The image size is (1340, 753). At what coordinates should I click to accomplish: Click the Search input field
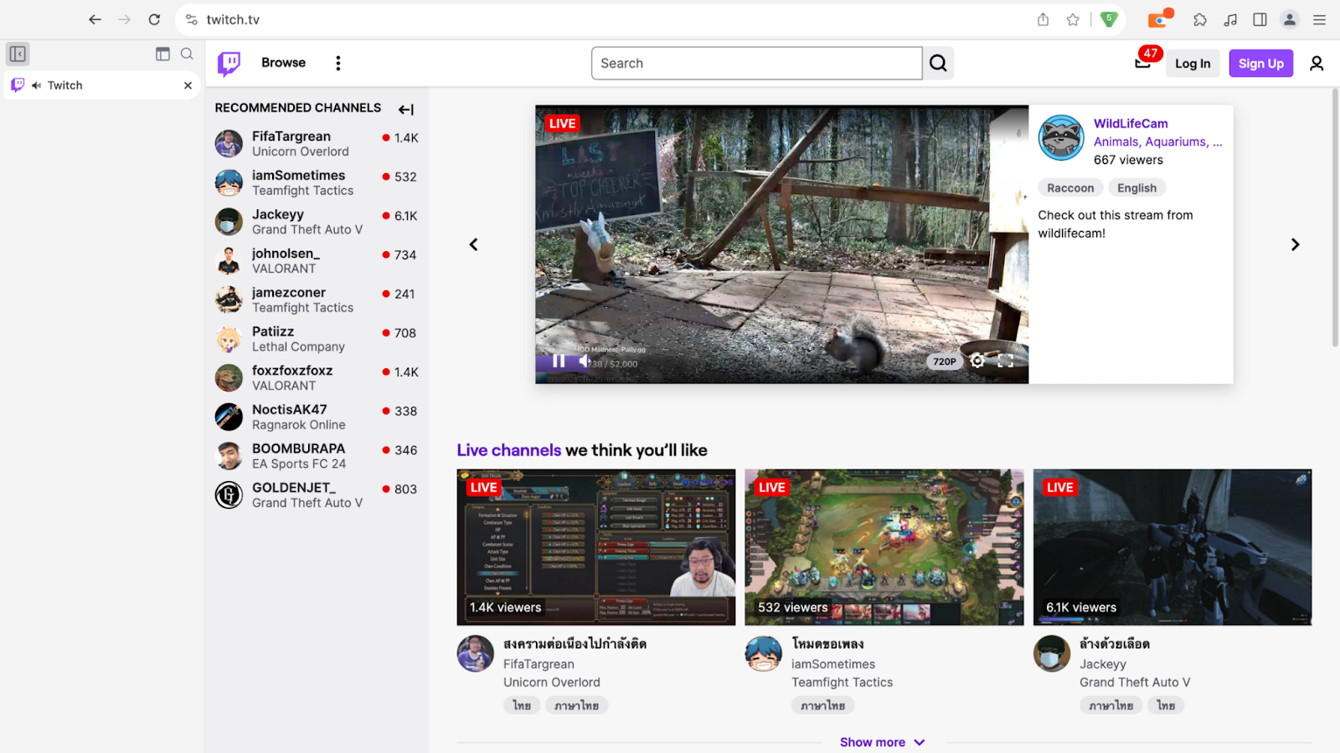coord(757,64)
